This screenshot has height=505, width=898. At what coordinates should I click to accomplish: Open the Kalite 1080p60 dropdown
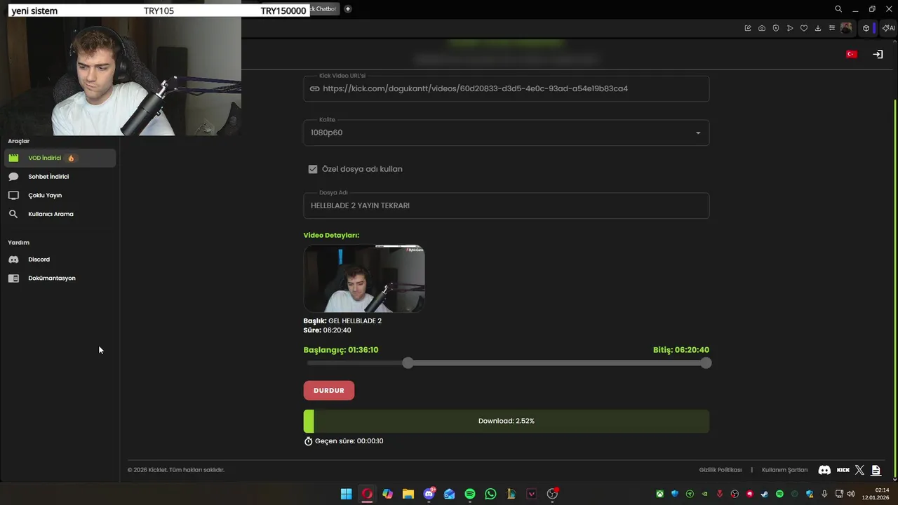point(506,133)
